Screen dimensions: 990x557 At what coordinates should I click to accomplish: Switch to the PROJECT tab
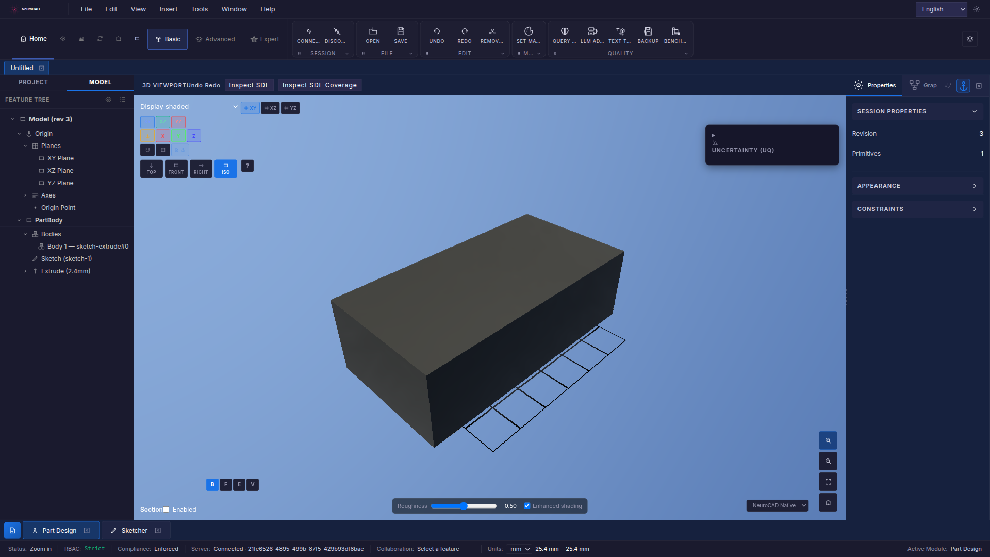[34, 82]
